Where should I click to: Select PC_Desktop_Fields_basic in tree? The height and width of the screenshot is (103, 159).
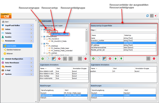click(x=60, y=48)
